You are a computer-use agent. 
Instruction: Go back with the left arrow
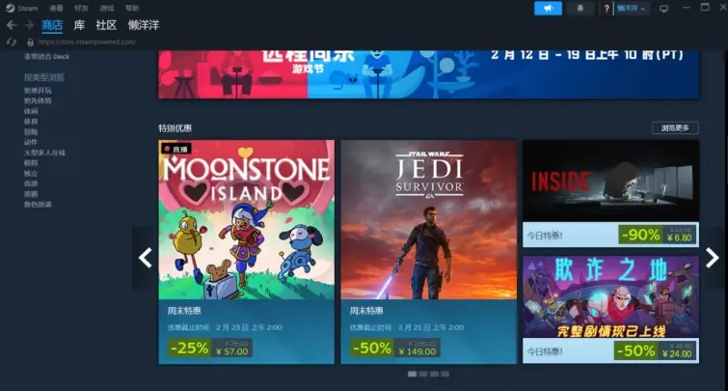point(12,25)
